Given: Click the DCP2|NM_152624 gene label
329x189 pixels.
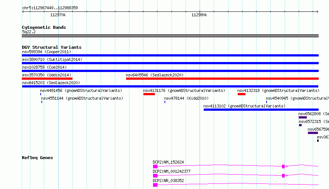Looking at the screenshot, I should pos(168,162).
